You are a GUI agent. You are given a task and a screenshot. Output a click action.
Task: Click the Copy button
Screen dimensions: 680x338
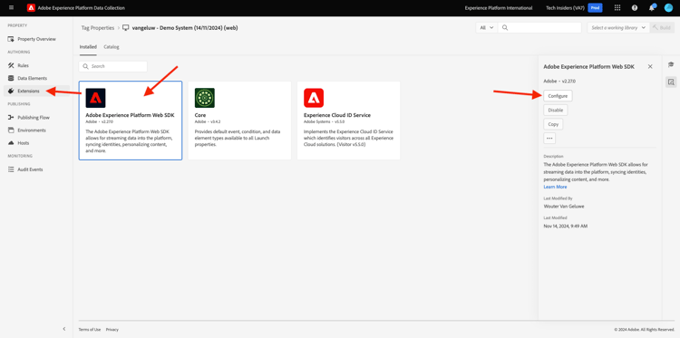click(553, 124)
